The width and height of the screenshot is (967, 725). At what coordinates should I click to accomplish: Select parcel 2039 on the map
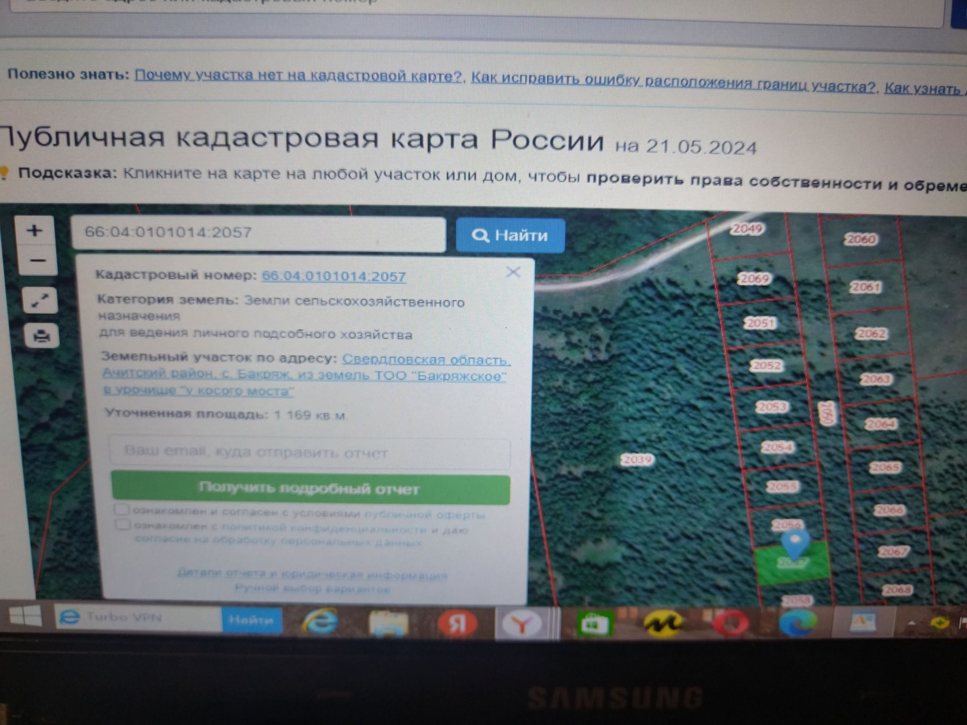[637, 459]
